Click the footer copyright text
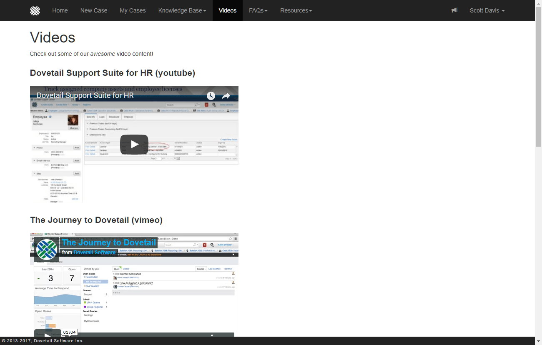This screenshot has width=542, height=345. [43, 341]
